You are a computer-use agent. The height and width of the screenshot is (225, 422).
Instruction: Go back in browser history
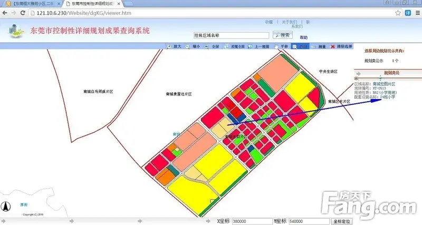5,13
